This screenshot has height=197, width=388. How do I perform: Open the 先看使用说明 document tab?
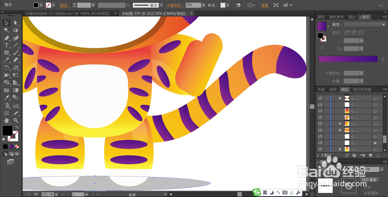pyautogui.click(x=67, y=14)
